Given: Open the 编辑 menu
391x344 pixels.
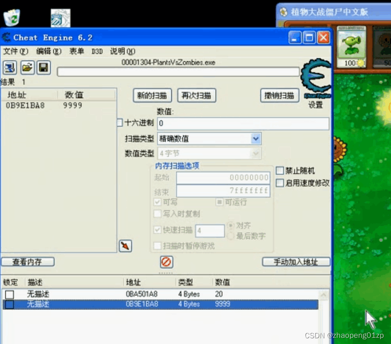Looking at the screenshot, I should 49,51.
